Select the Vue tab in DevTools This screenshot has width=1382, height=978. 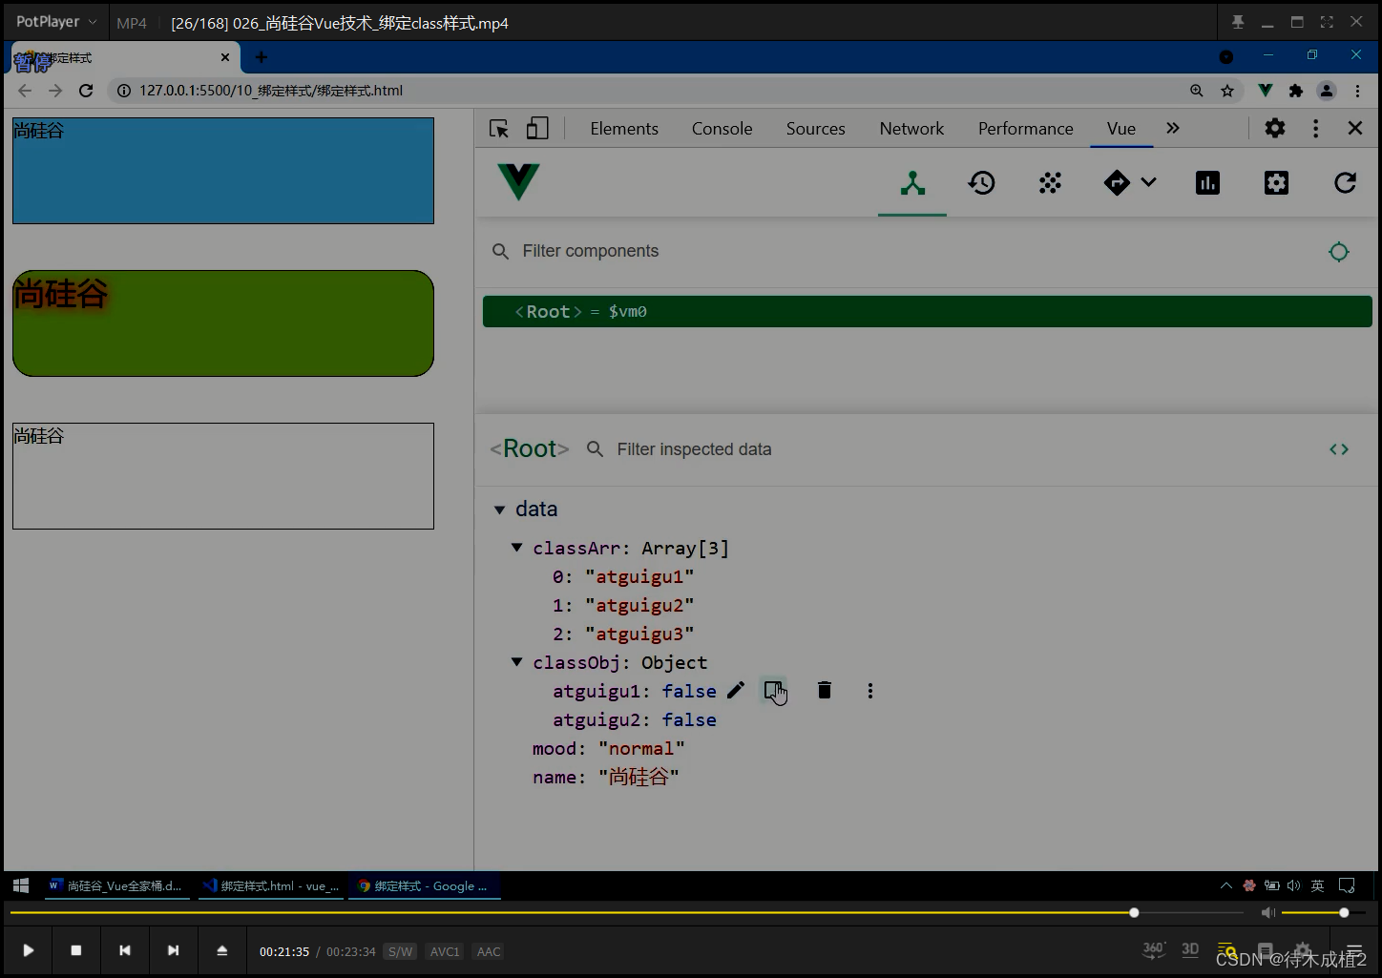[x=1121, y=129]
